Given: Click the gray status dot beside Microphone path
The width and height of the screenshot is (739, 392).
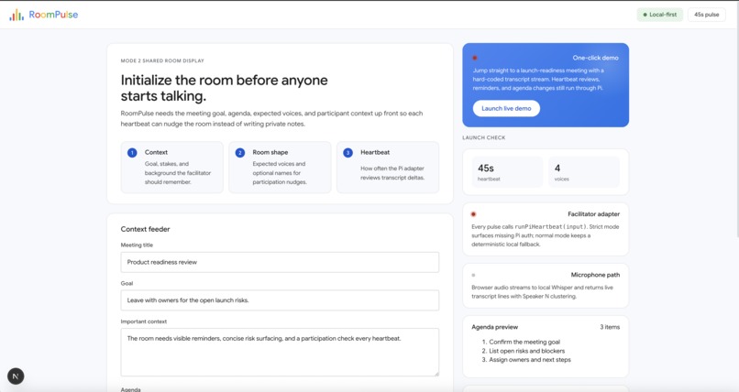Looking at the screenshot, I should click(x=473, y=275).
